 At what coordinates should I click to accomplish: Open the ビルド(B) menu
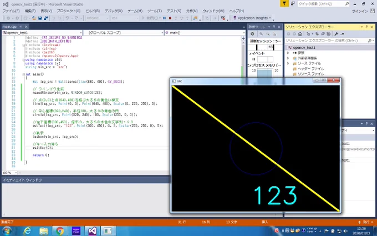(93, 11)
